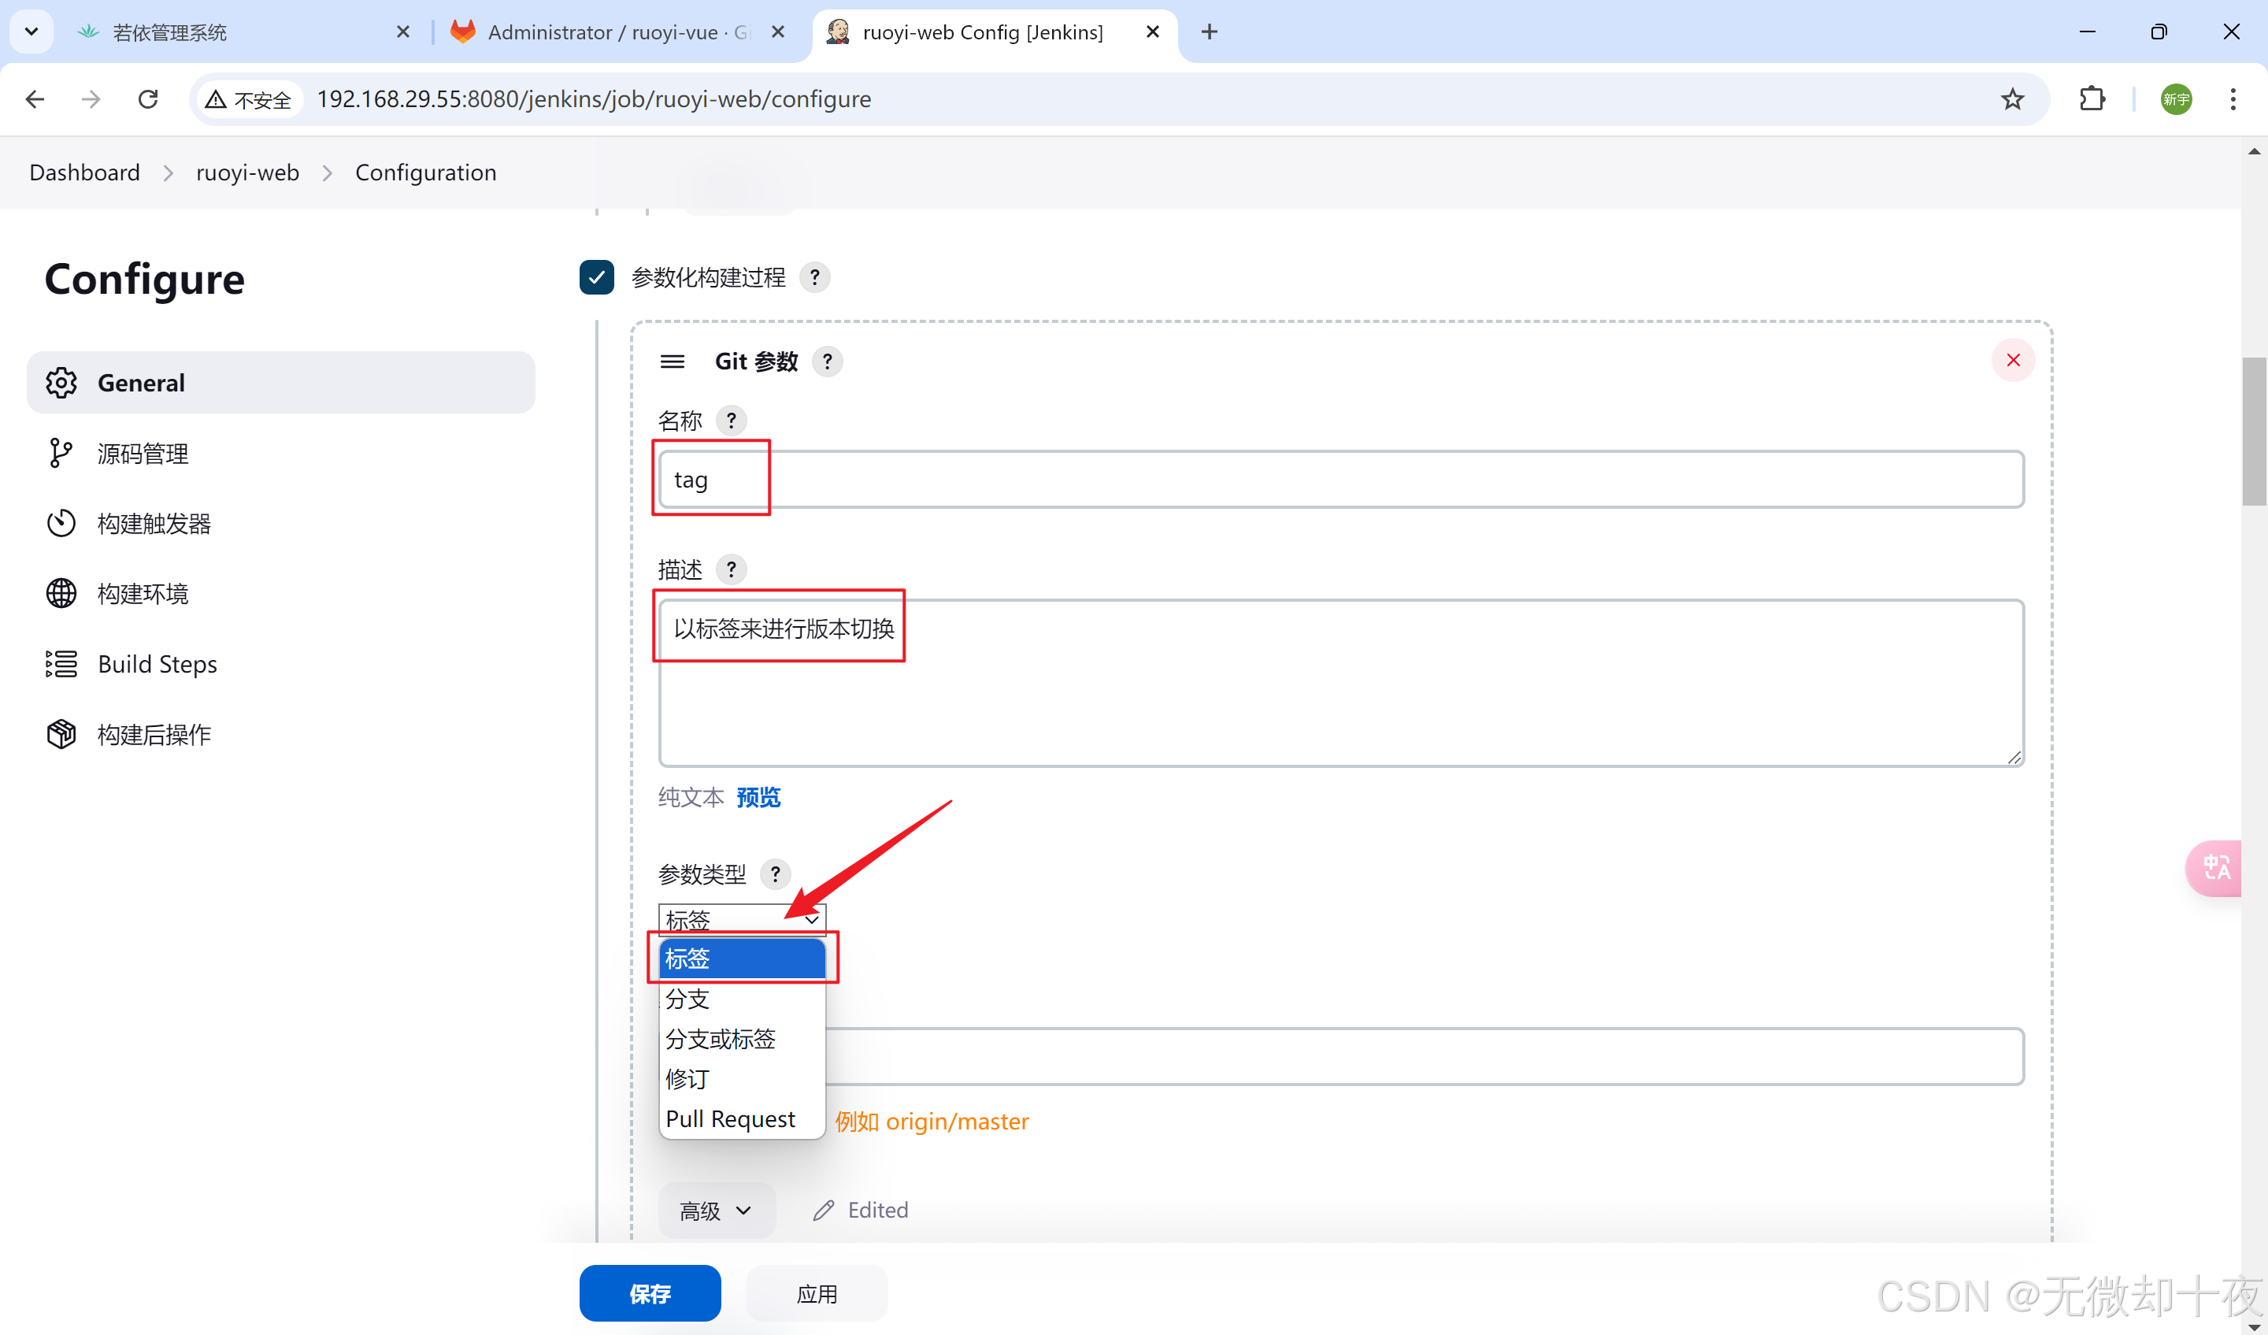This screenshot has width=2268, height=1335.
Task: Click the 预览 preview link
Action: (758, 798)
